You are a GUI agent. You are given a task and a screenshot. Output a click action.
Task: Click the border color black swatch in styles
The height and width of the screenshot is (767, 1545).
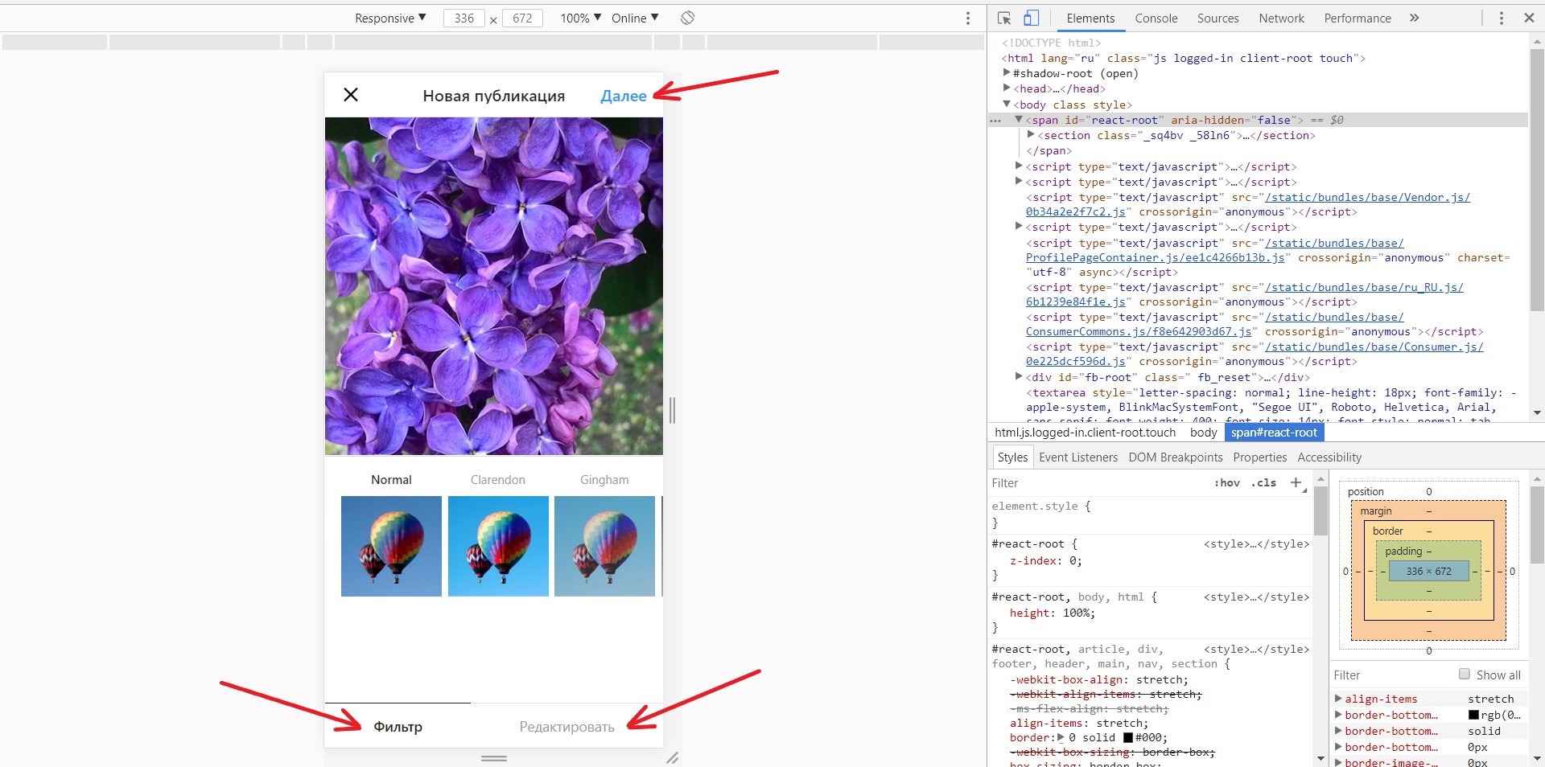(1128, 737)
